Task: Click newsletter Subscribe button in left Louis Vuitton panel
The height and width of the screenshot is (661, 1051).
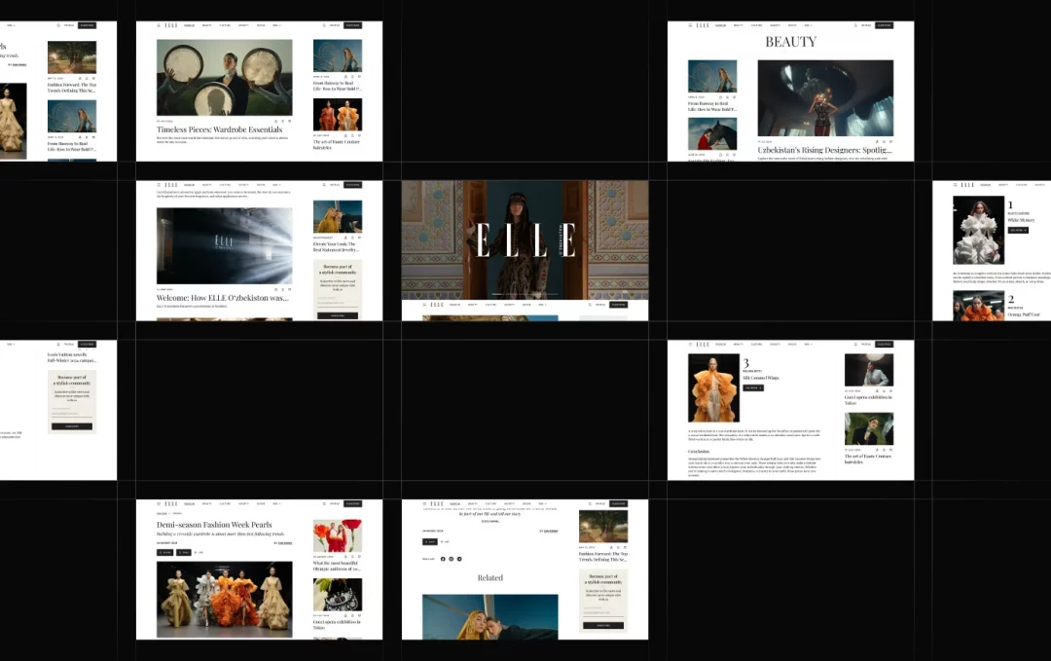Action: 72,426
